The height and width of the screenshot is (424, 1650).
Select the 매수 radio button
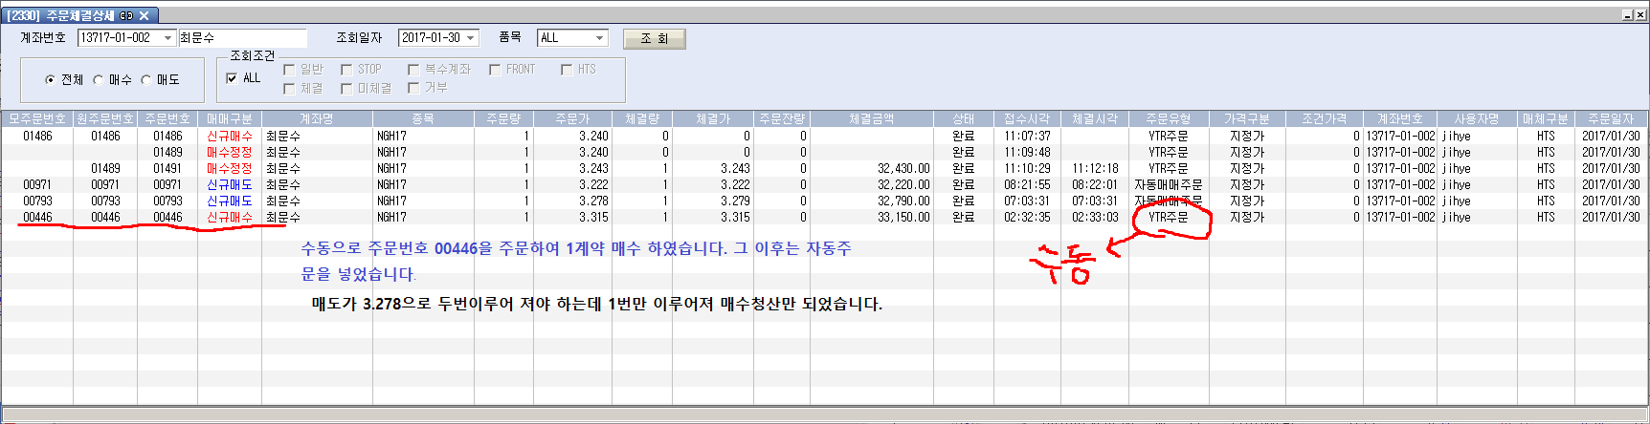[98, 80]
